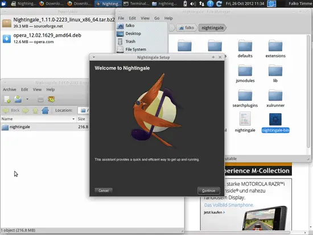313x235 pixels.
Task: Open the volume icon in top panel
Action: (x=193, y=3)
